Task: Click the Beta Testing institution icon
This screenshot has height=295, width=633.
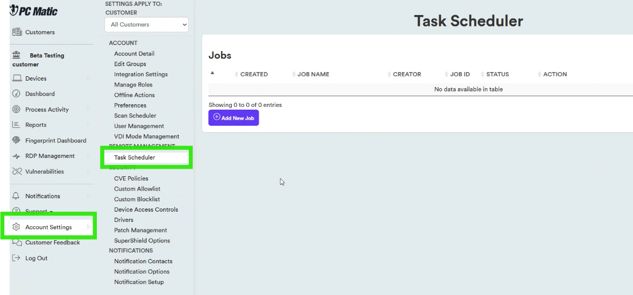Action: [17, 55]
